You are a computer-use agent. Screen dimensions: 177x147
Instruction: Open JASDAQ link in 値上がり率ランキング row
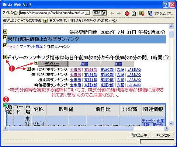[134, 70]
